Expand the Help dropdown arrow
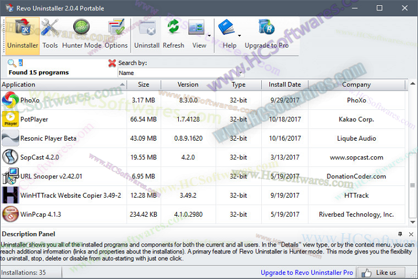418x279 pixels. 239,35
